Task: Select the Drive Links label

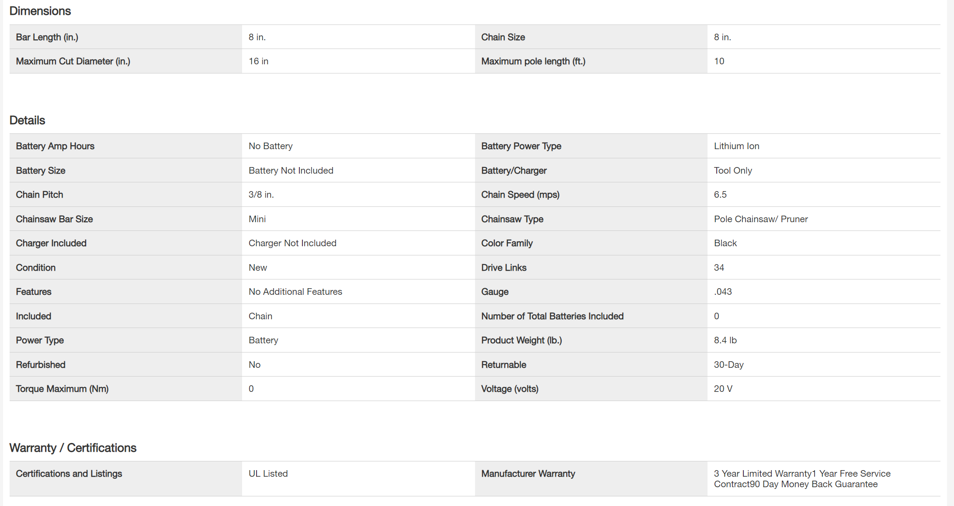Action: click(504, 268)
